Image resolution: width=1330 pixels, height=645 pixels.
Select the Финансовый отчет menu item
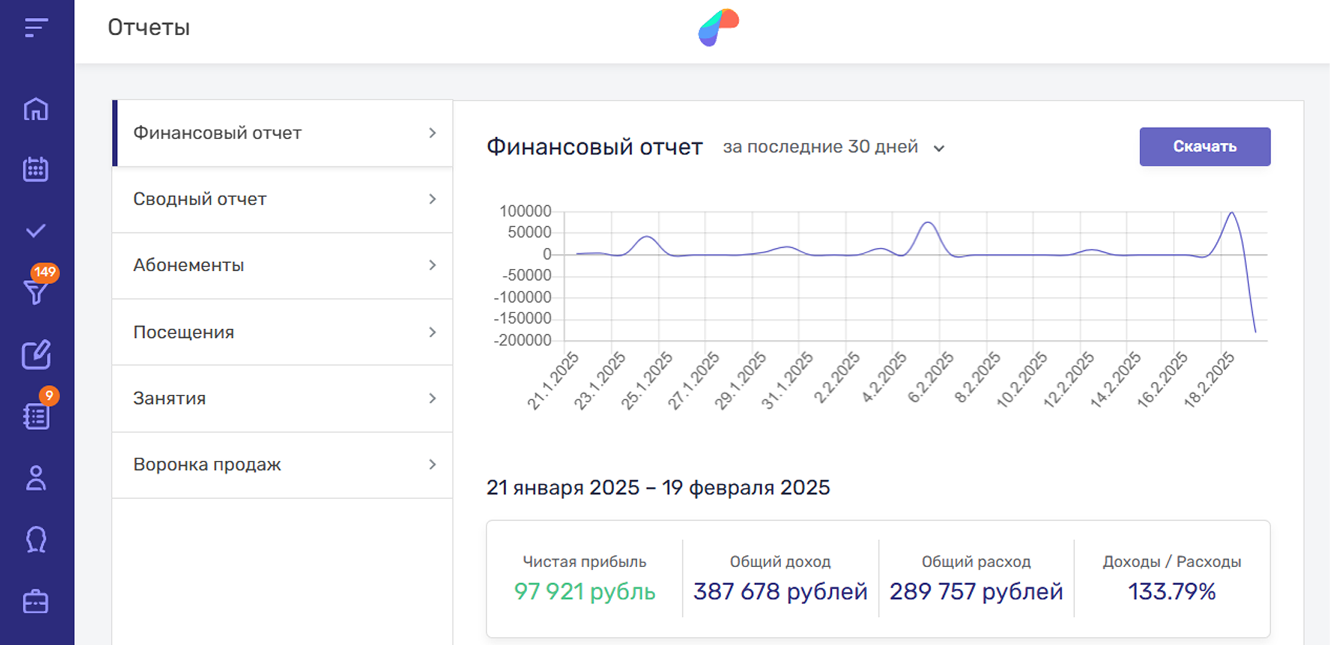click(282, 133)
